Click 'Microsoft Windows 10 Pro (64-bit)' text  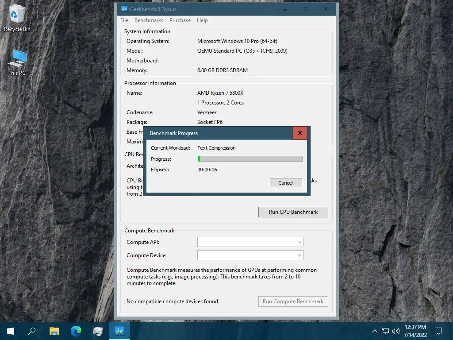pyautogui.click(x=237, y=41)
